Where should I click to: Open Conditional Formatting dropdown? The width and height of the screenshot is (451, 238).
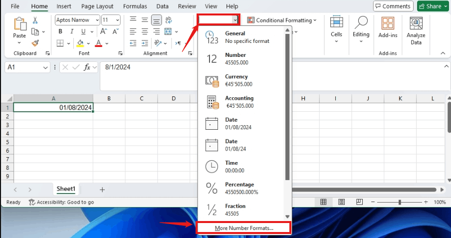click(281, 20)
